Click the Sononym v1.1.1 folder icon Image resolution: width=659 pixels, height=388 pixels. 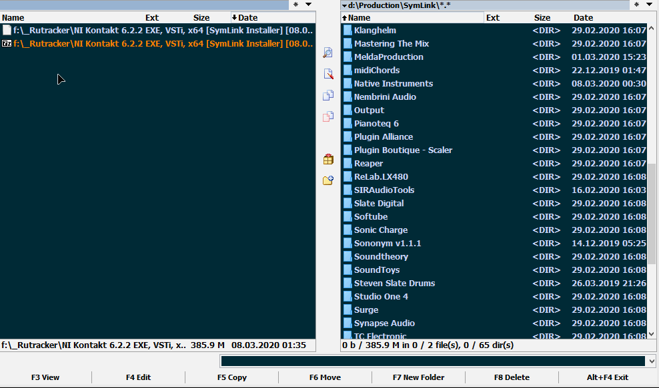pyautogui.click(x=347, y=244)
